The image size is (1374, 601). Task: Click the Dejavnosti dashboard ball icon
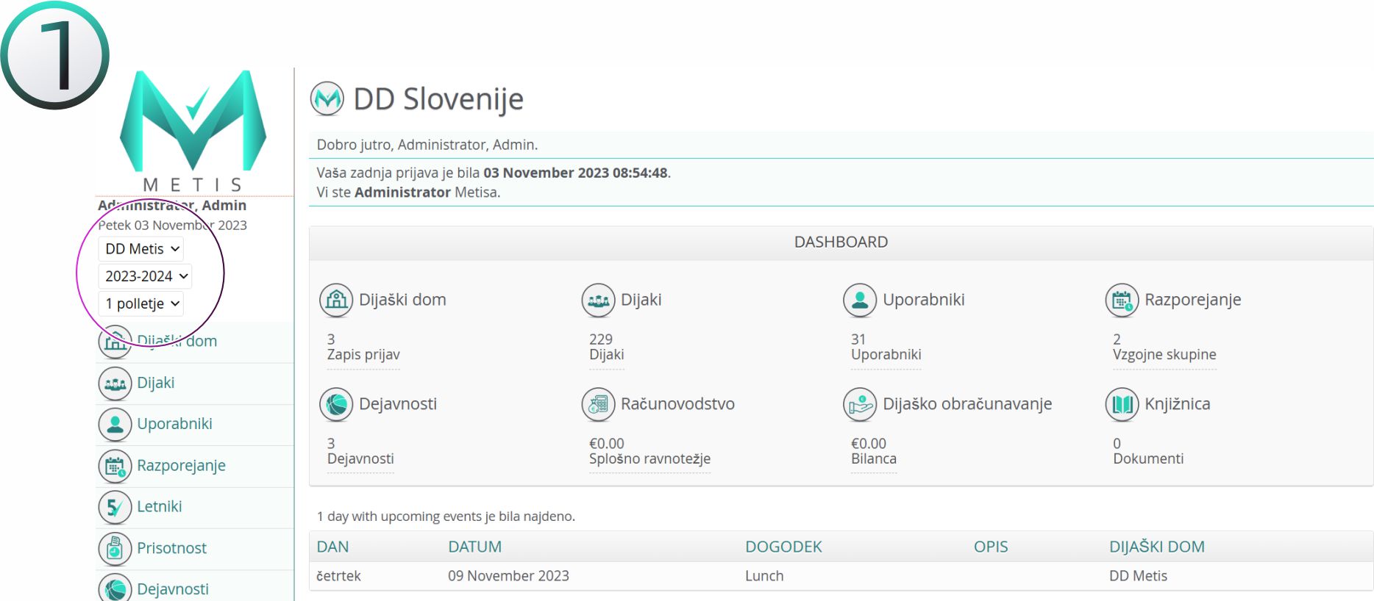pos(336,405)
